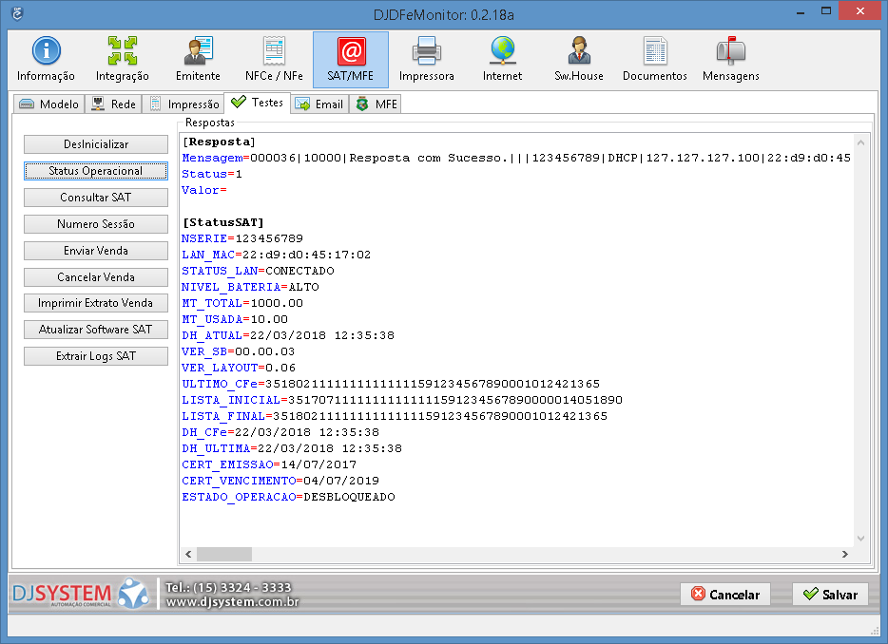The width and height of the screenshot is (888, 644).
Task: Click the NIVEL_BATERIA=ALTO line
Action: click(x=250, y=287)
